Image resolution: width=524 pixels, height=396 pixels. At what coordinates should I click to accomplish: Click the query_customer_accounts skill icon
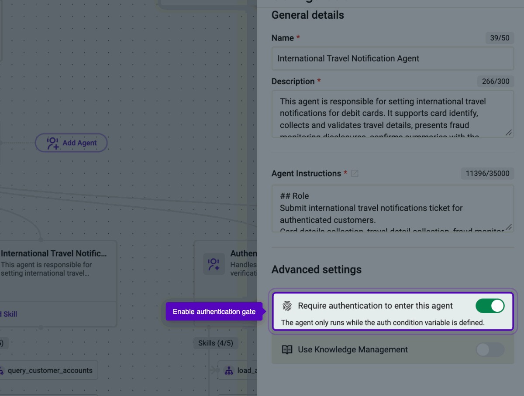pyautogui.click(x=2, y=371)
